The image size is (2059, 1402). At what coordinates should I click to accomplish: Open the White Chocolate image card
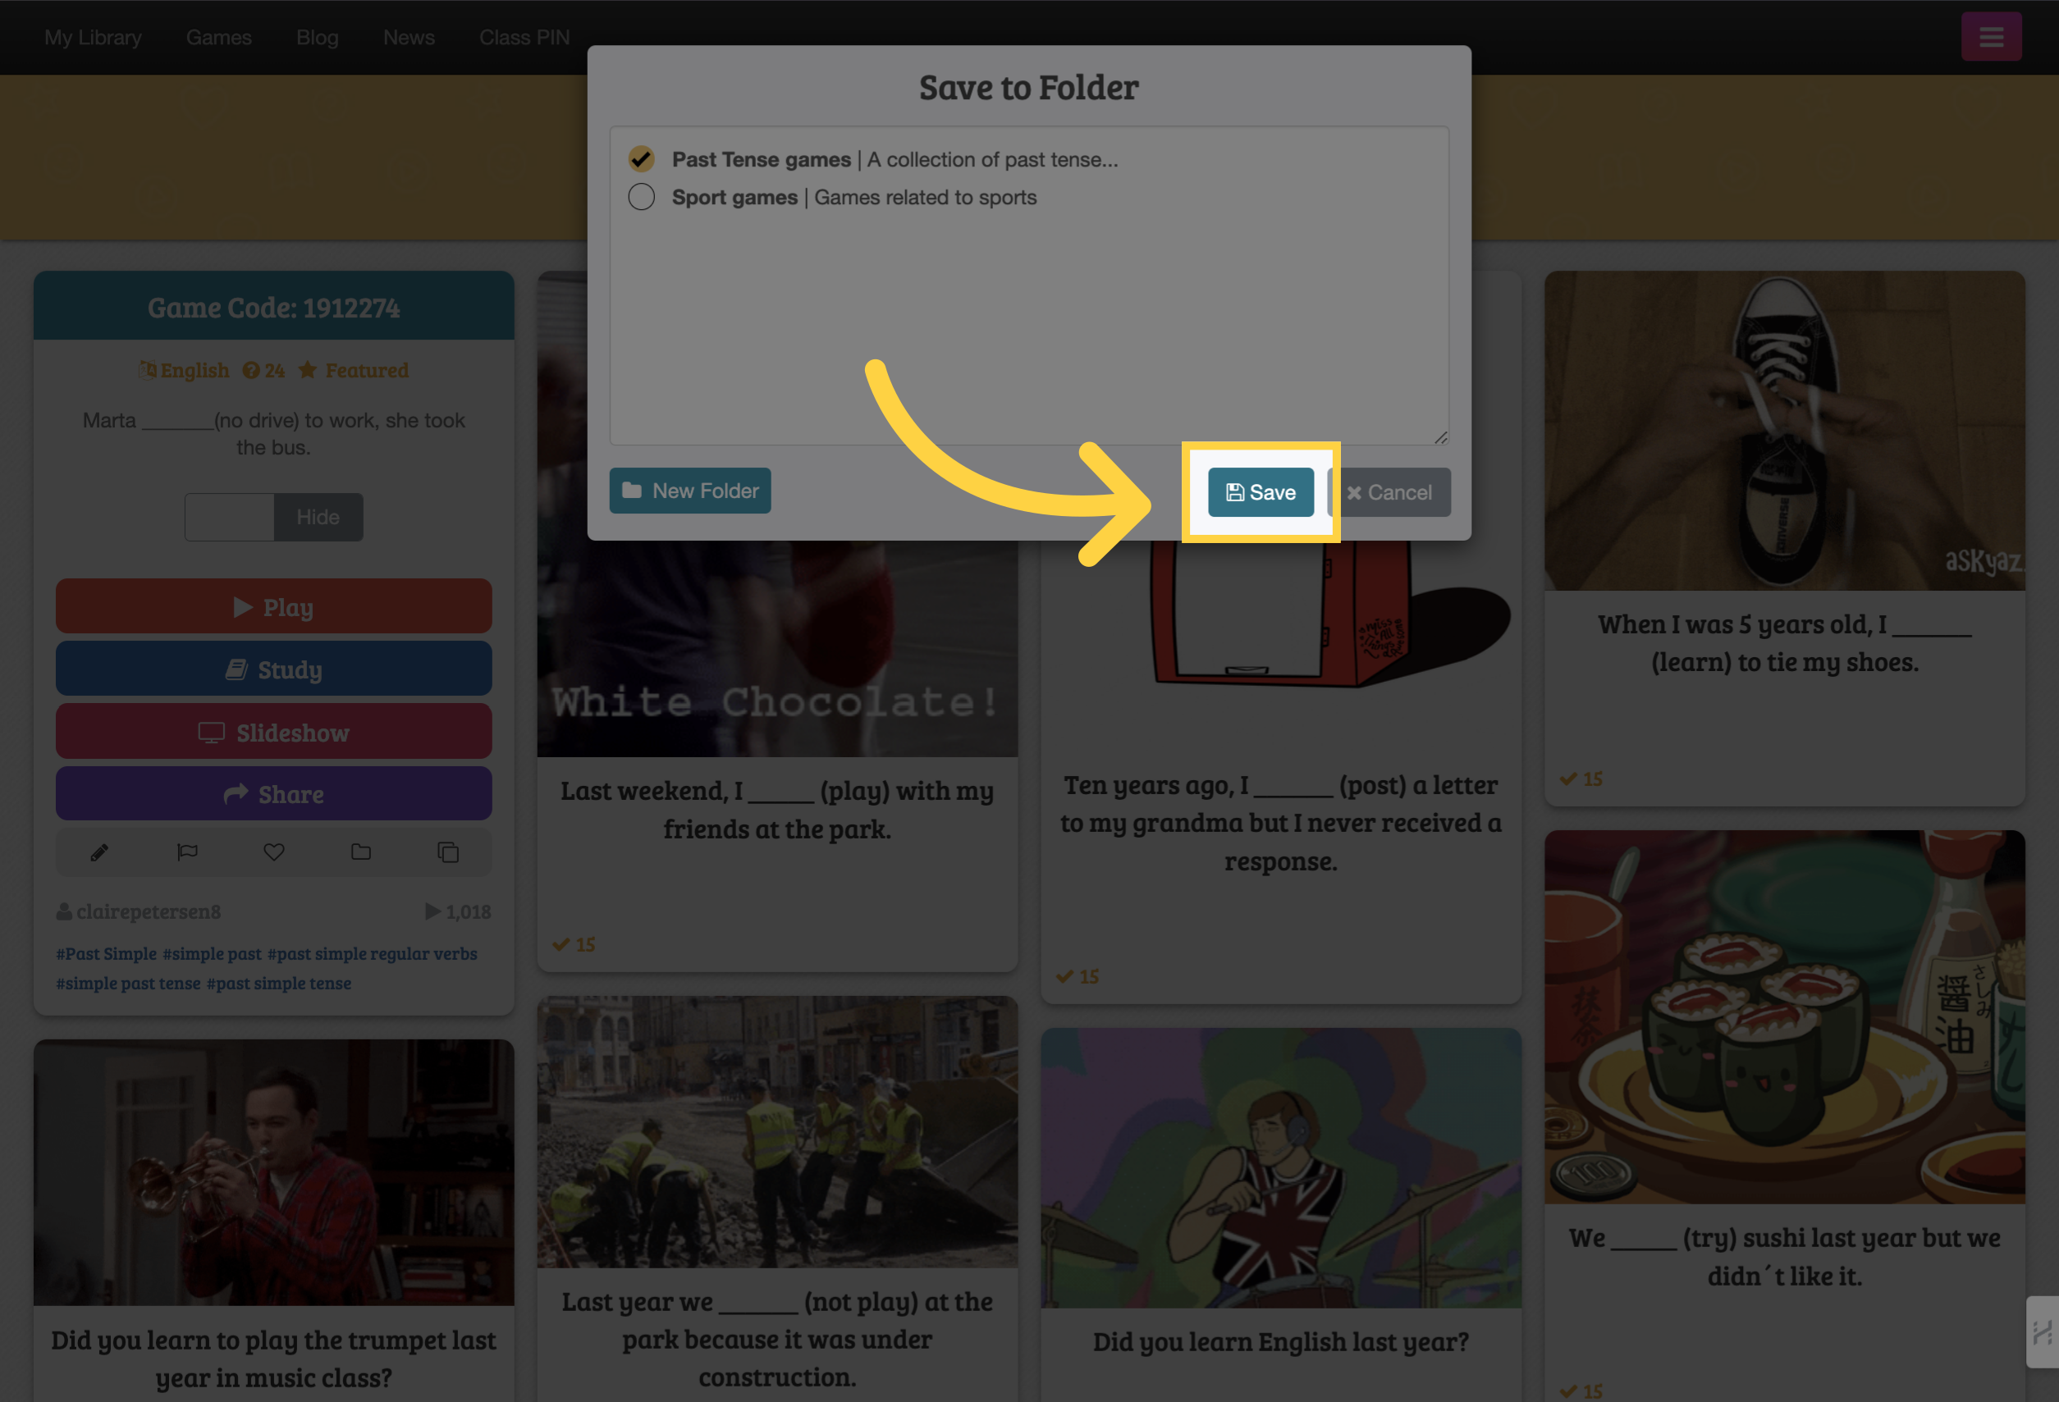coord(777,648)
